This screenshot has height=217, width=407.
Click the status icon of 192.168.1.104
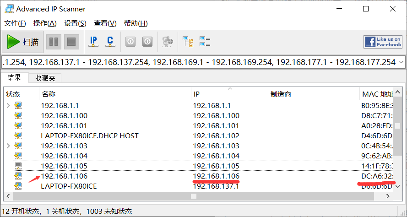tap(18, 156)
